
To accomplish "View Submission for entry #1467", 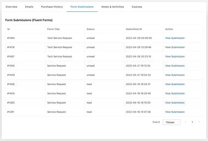I will point(175,57).
